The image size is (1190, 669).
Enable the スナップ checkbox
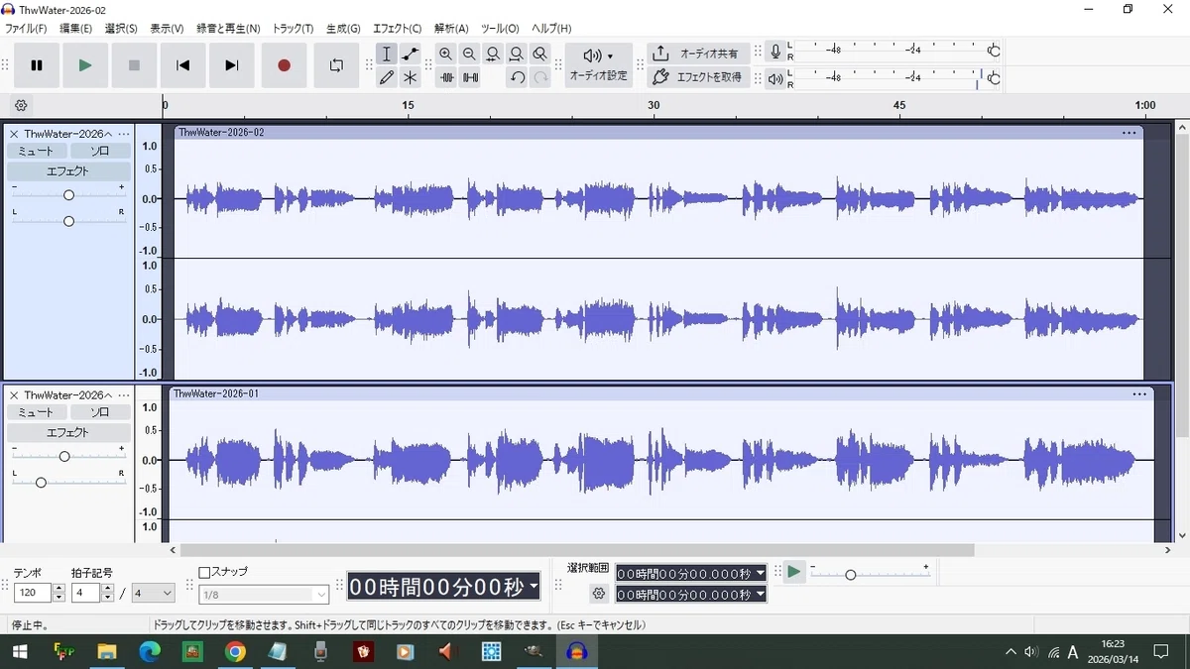(204, 572)
